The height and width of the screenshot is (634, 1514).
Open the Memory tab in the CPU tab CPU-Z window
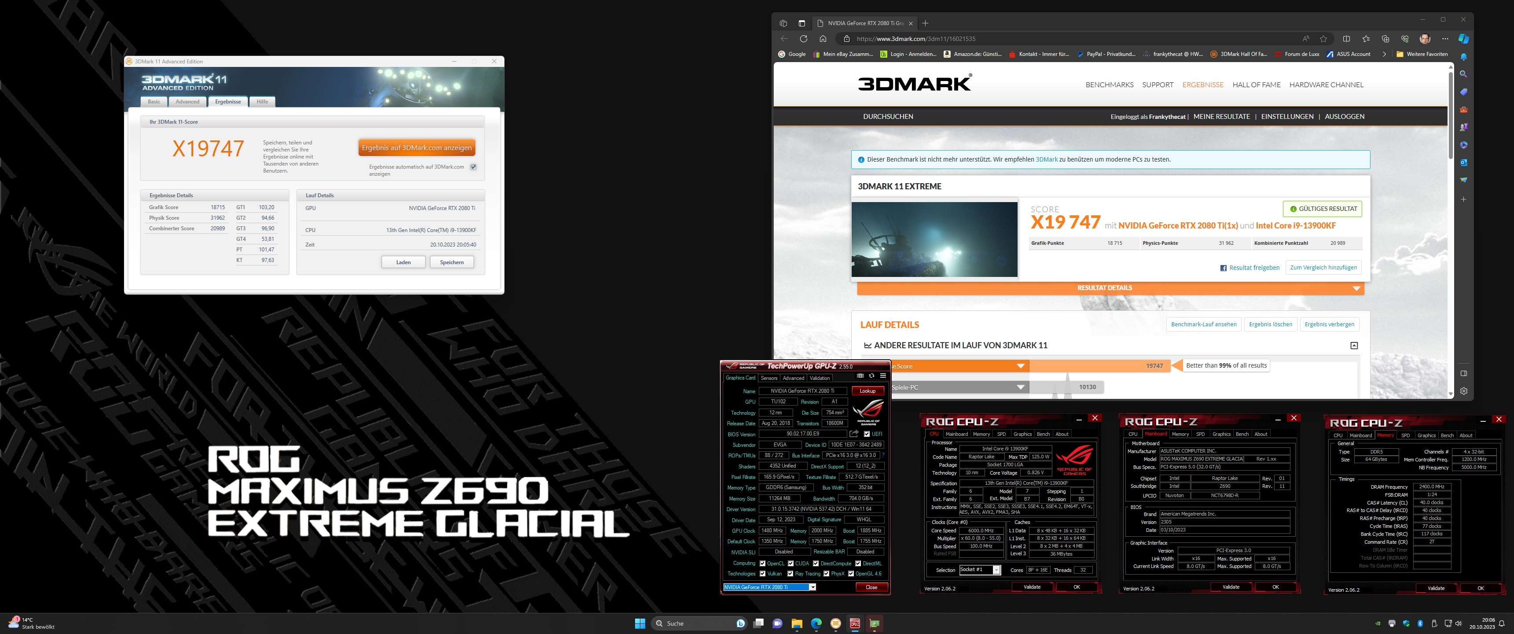point(981,434)
